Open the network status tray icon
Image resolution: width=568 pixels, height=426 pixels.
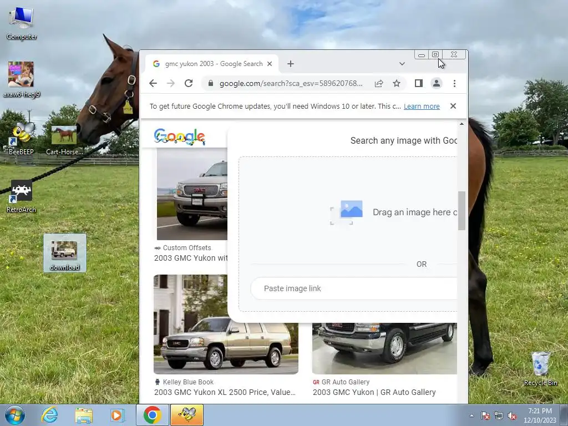click(x=499, y=415)
